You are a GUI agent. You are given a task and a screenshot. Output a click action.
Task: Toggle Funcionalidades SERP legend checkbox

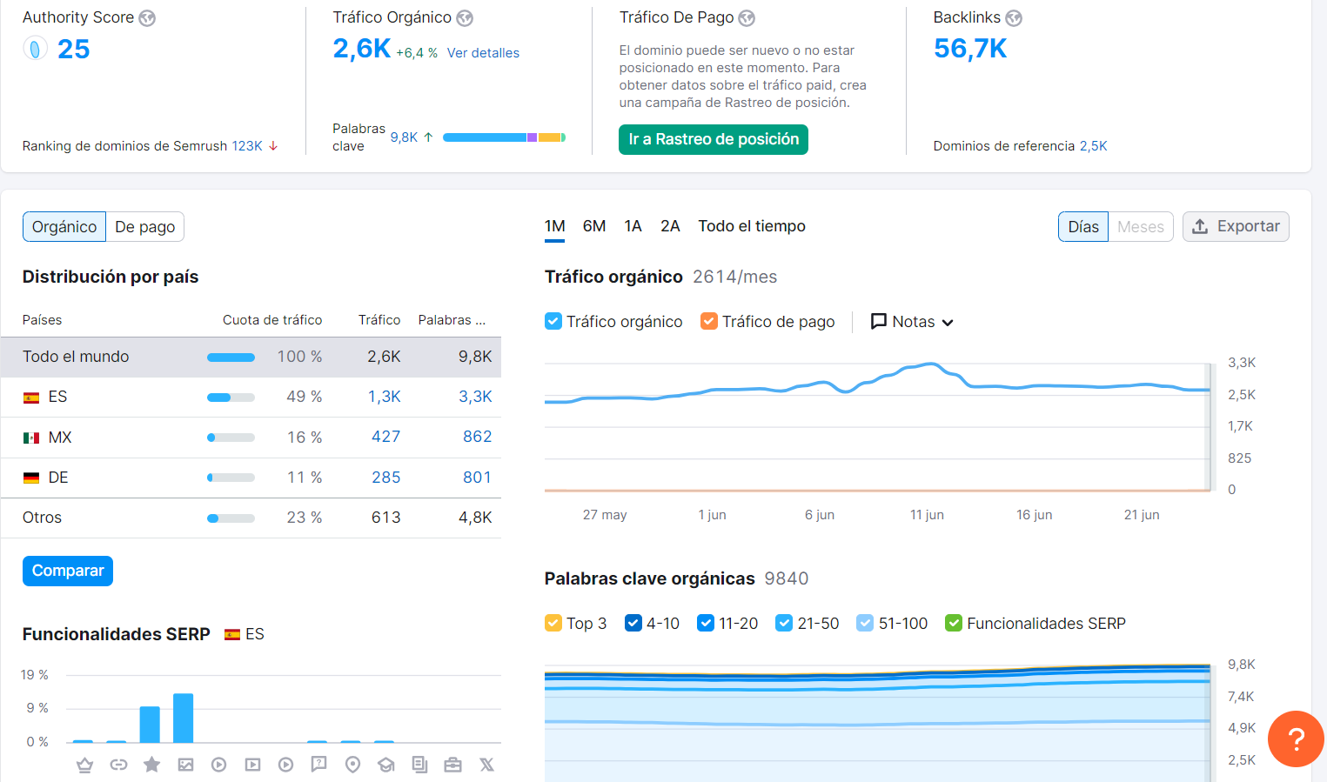(x=954, y=623)
